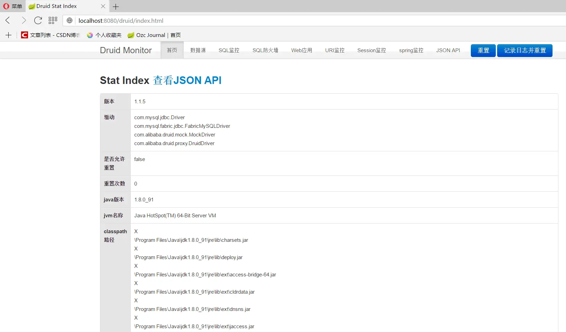
Task: Select the charsets.jar classpath entry
Action: pyautogui.click(x=191, y=240)
